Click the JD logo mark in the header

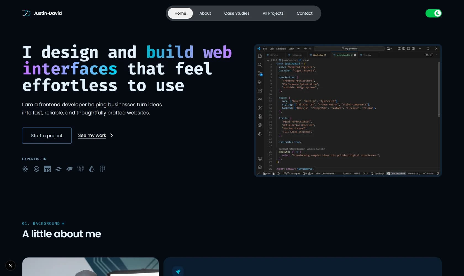pos(26,13)
